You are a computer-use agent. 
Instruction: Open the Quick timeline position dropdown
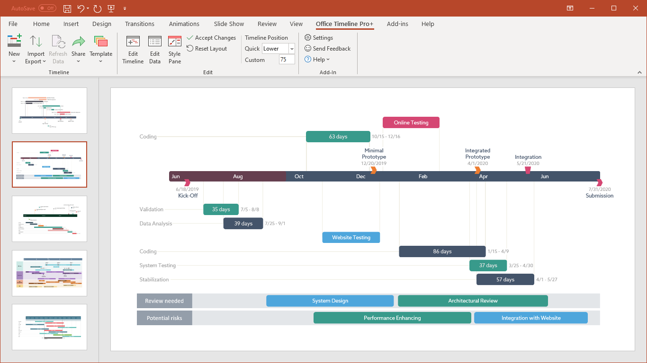[292, 48]
